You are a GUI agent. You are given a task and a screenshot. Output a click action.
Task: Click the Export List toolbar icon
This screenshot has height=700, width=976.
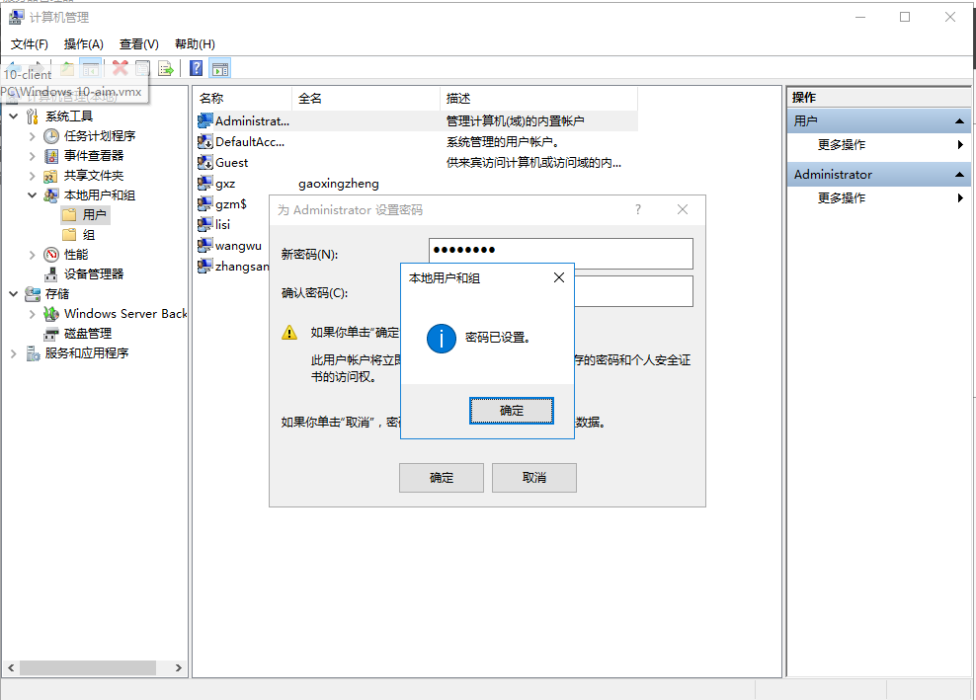coord(166,68)
